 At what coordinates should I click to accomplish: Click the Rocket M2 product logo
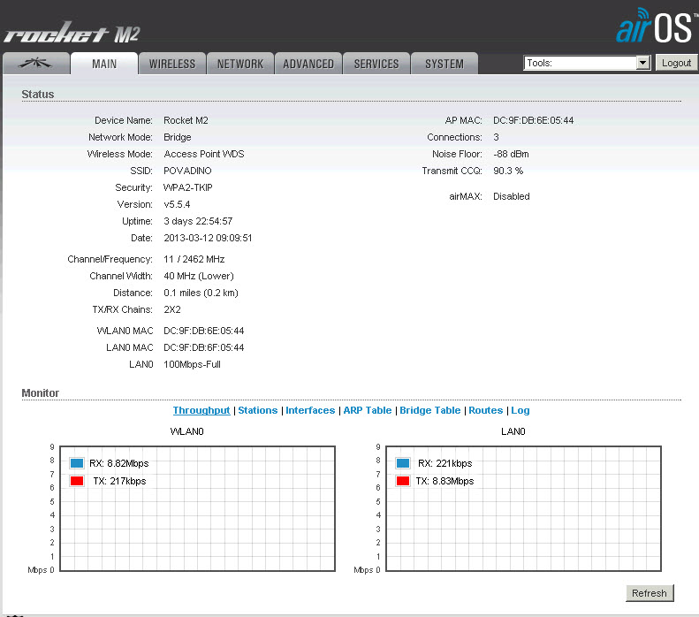72,33
